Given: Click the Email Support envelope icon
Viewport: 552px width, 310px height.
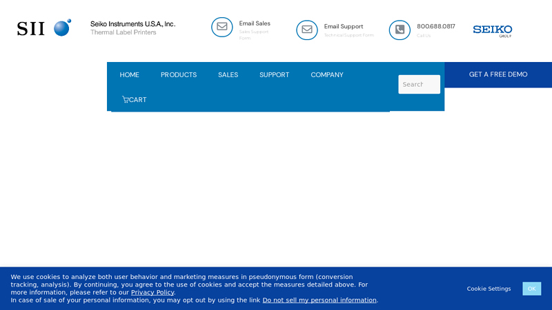Looking at the screenshot, I should tap(307, 30).
